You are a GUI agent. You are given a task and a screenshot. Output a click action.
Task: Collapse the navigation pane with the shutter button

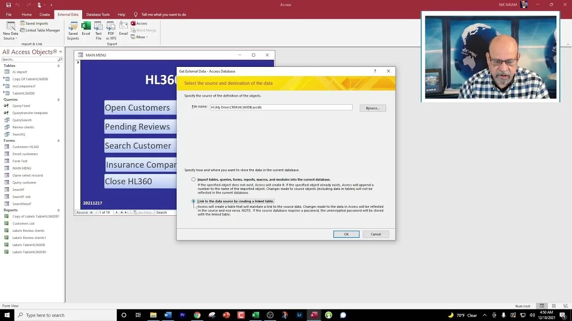61,52
